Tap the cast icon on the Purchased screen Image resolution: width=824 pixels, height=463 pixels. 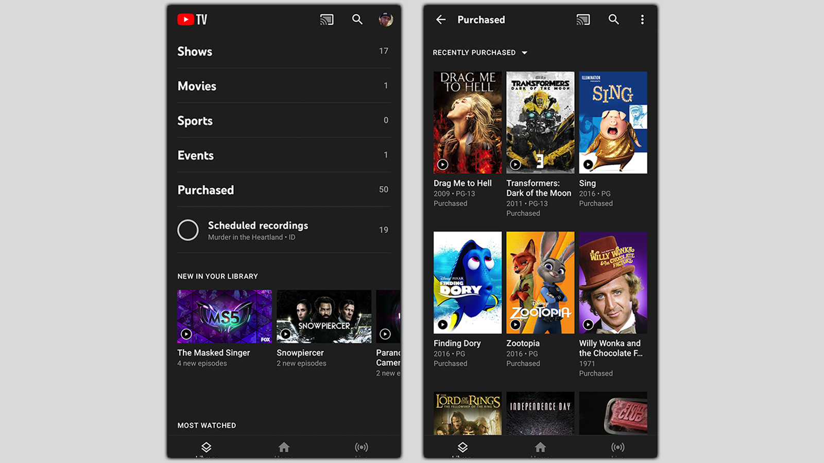point(583,20)
